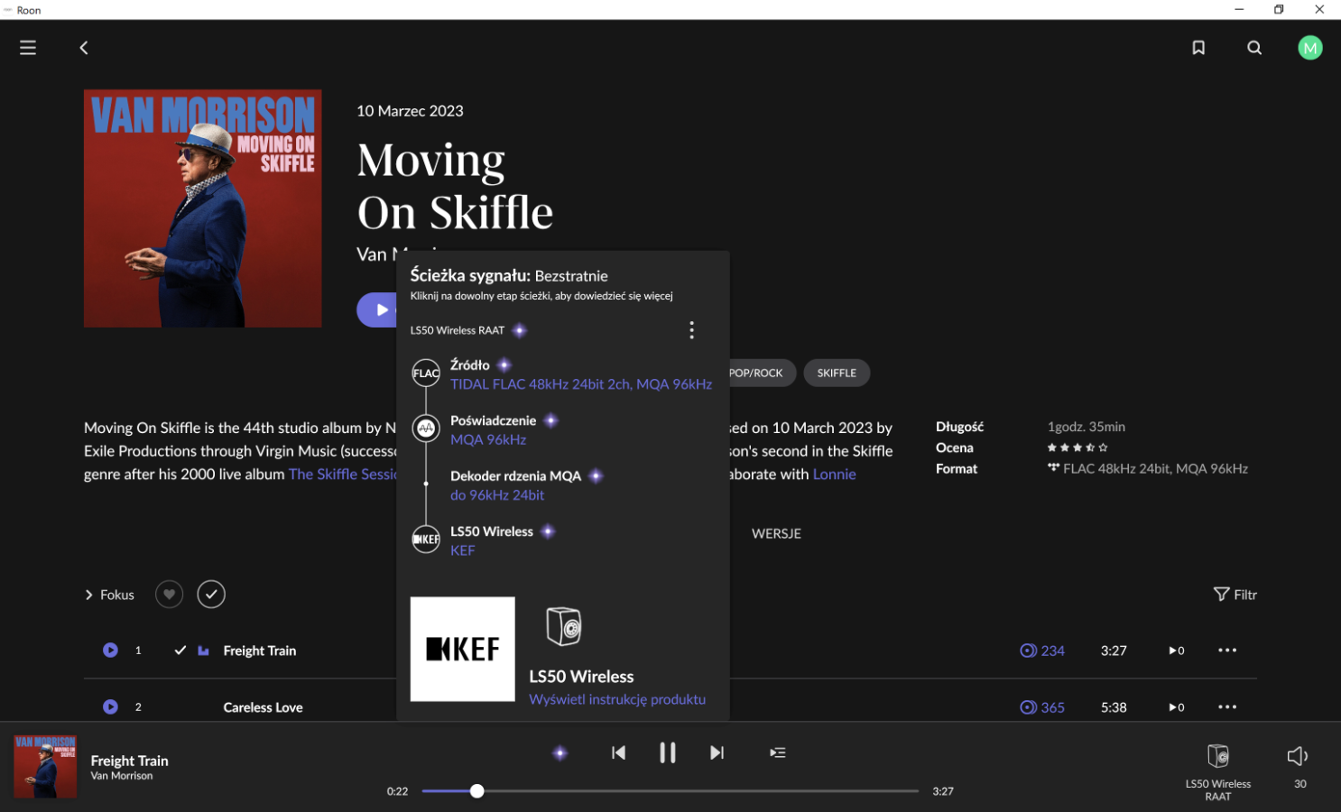1341x812 pixels.
Task: Open more options for Freight Train
Action: tap(1227, 651)
